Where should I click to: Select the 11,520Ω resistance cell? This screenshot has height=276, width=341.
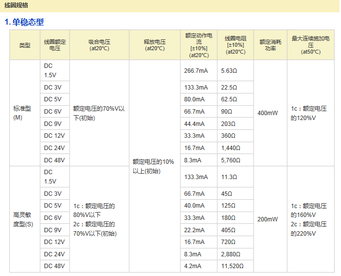(232, 267)
